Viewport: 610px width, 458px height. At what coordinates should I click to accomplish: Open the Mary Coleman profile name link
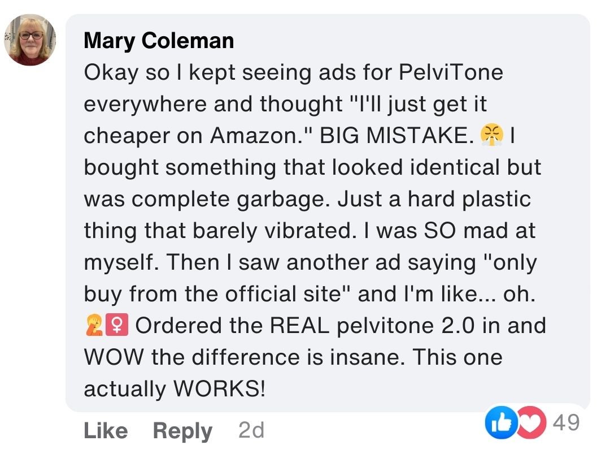click(x=159, y=41)
